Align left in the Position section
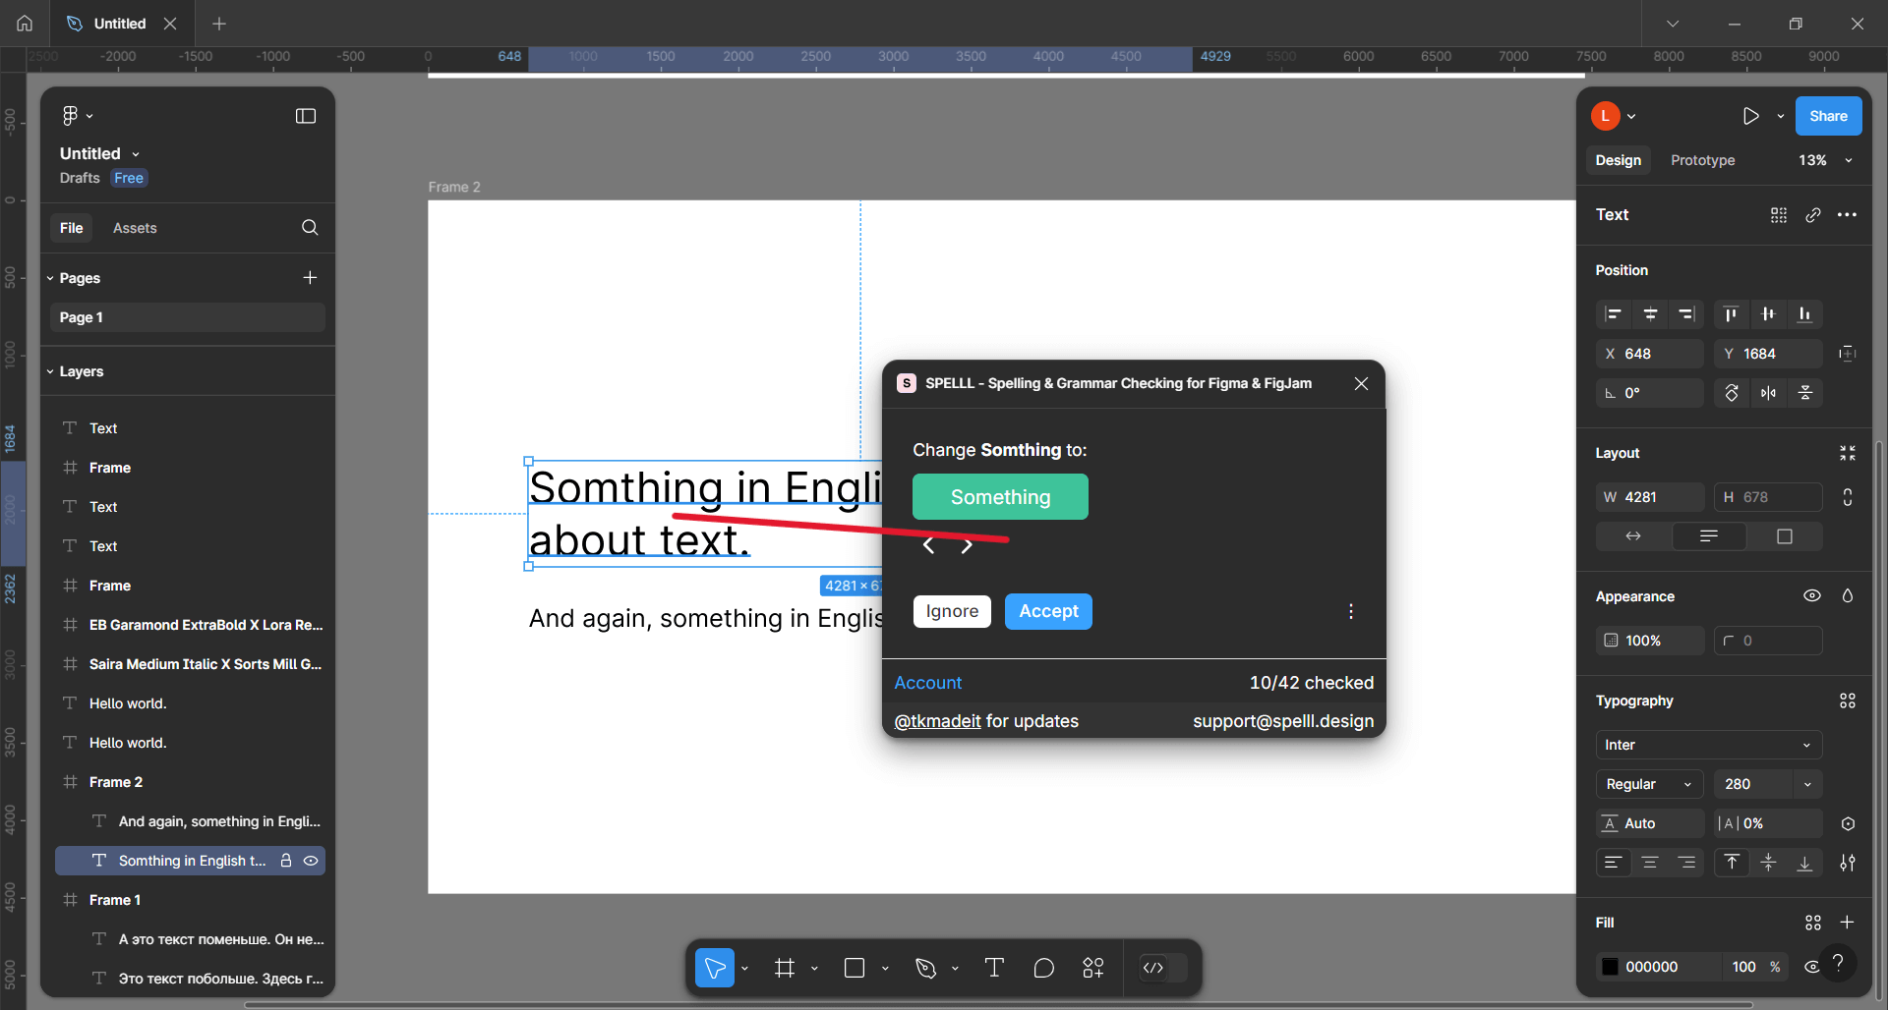Image resolution: width=1888 pixels, height=1010 pixels. (1614, 314)
